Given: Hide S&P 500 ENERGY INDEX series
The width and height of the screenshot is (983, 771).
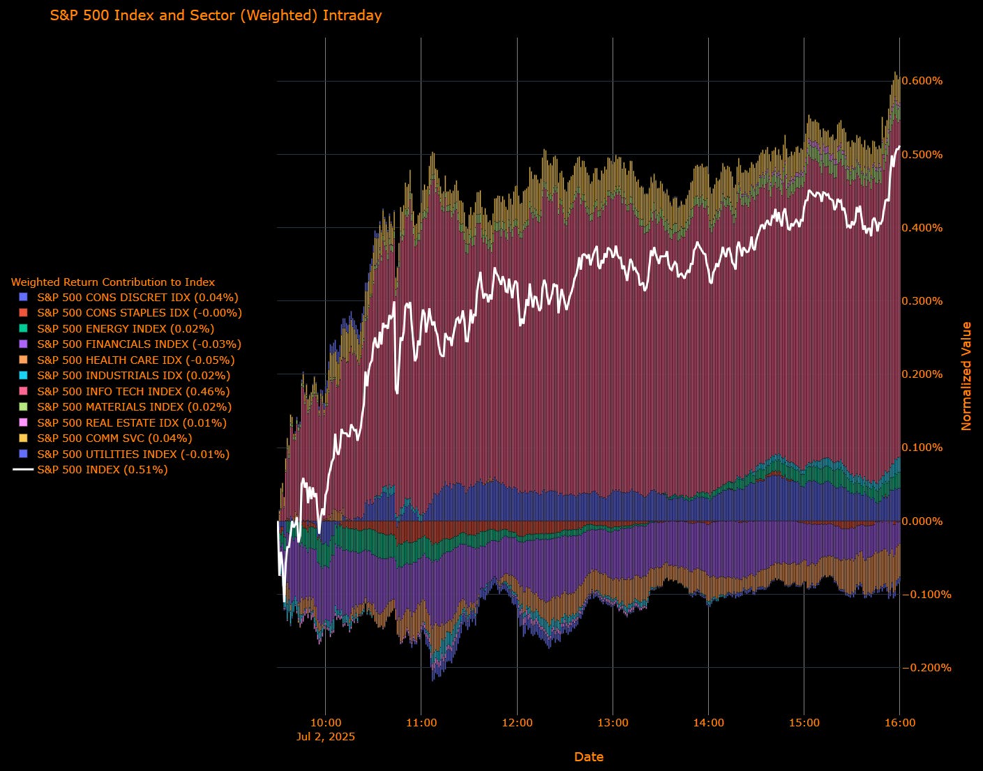Looking at the screenshot, I should point(126,328).
